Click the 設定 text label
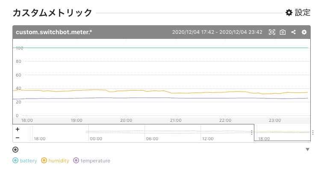This screenshot has height=171, width=324. click(303, 13)
